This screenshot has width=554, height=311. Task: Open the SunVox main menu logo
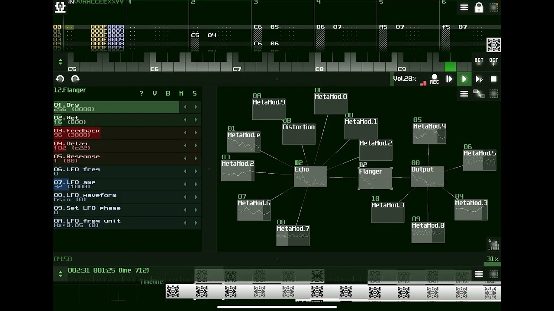coord(61,7)
